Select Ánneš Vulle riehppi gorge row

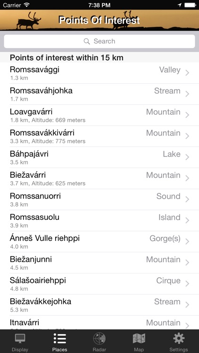click(x=99, y=241)
